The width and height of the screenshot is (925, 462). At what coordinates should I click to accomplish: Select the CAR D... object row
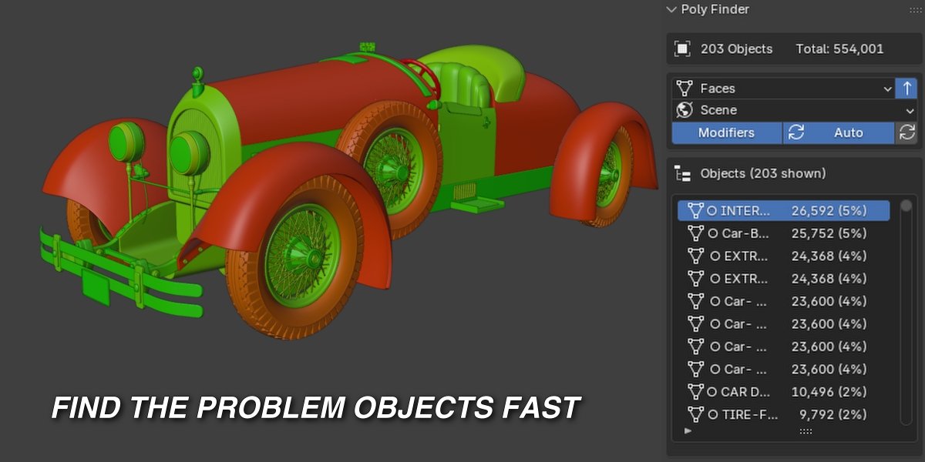[784, 391]
